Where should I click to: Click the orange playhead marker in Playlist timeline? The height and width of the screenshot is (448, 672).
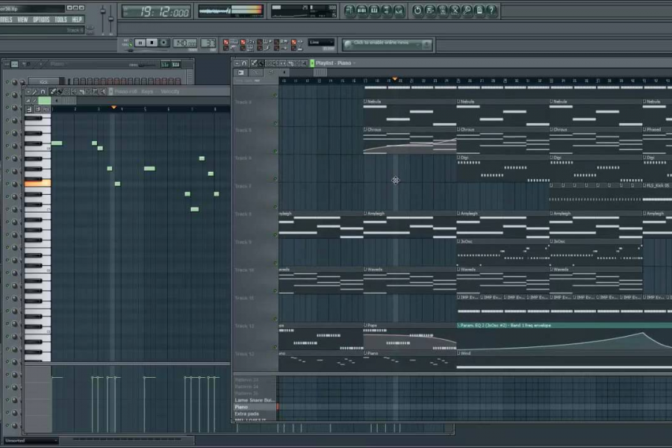(395, 79)
